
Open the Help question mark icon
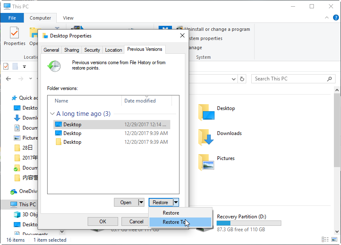pyautogui.click(x=336, y=17)
